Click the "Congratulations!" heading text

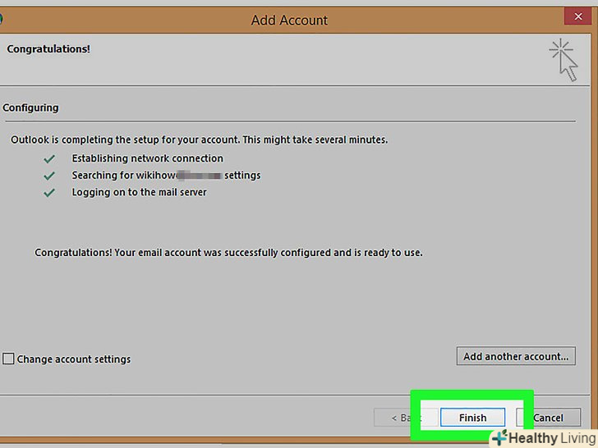point(48,48)
